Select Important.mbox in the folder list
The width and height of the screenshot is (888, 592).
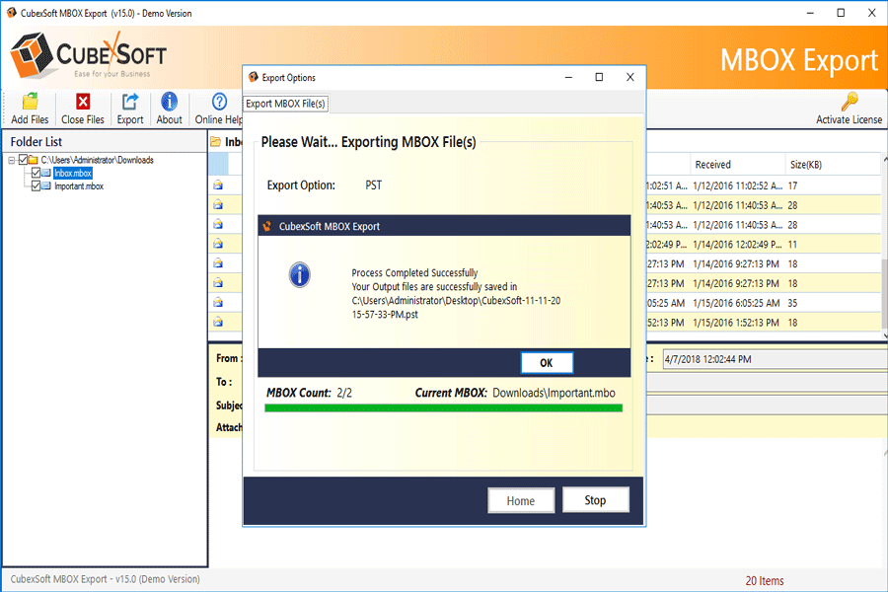tap(79, 185)
